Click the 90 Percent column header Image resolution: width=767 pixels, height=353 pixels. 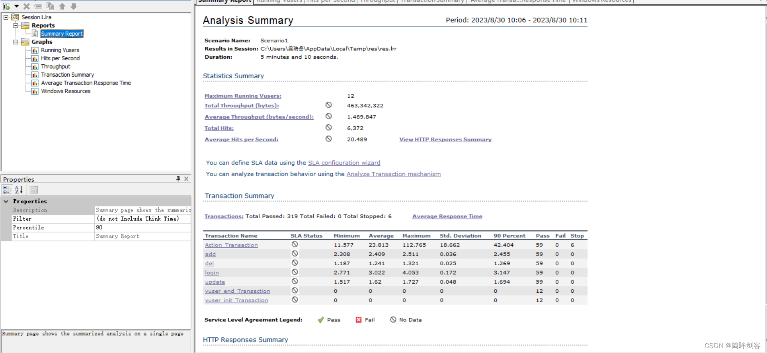coord(509,236)
